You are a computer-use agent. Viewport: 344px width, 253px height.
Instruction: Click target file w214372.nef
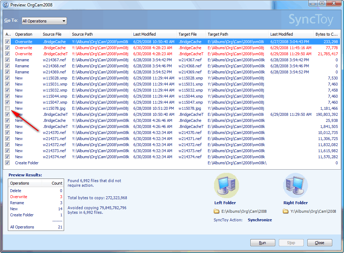pos(190,145)
